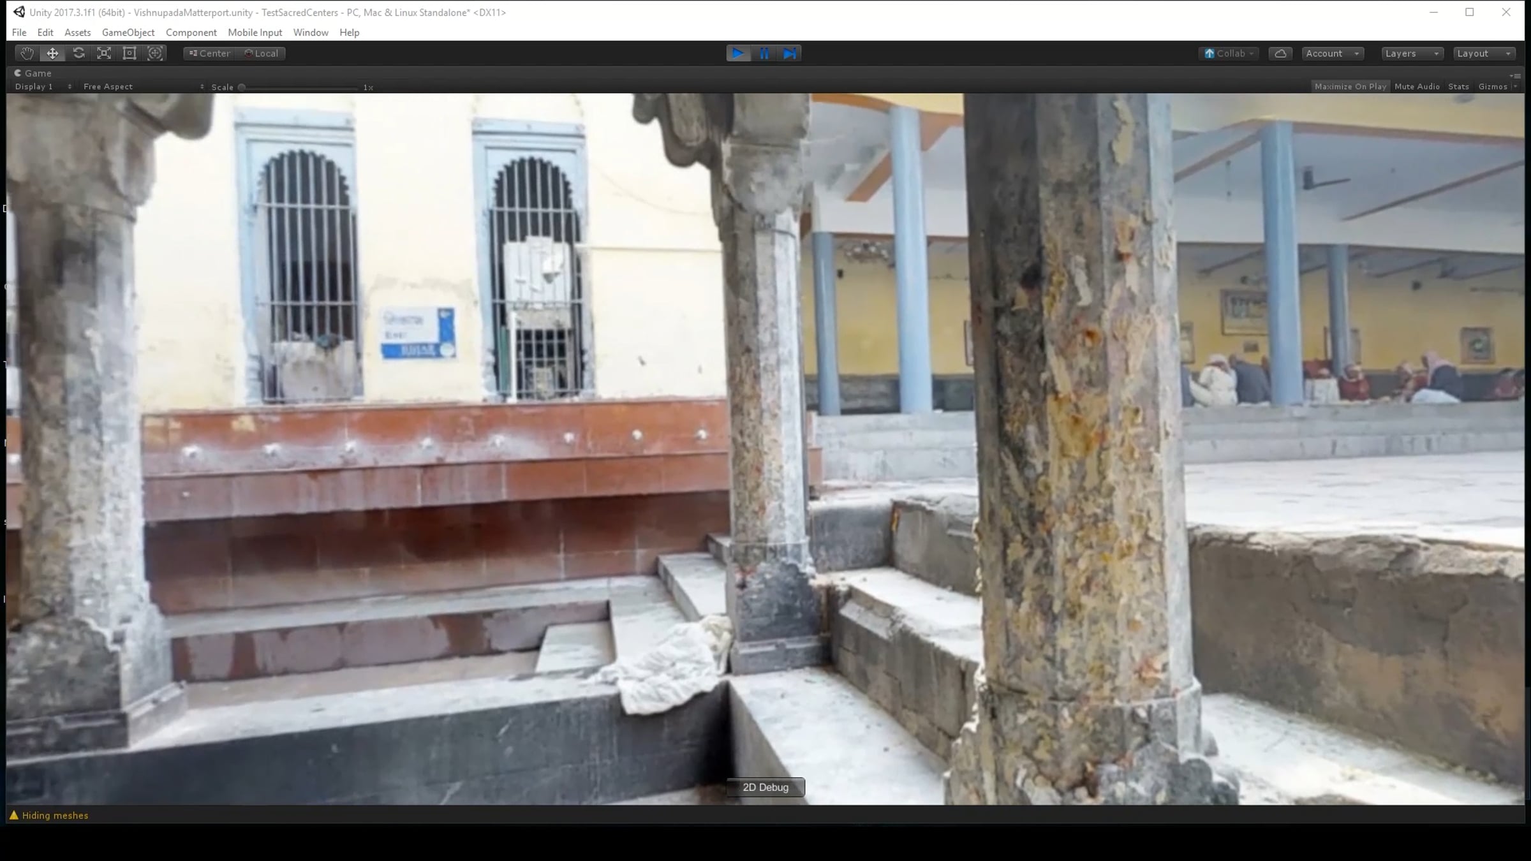Click the 2D Debug button
This screenshot has width=1531, height=861.
coord(765,787)
